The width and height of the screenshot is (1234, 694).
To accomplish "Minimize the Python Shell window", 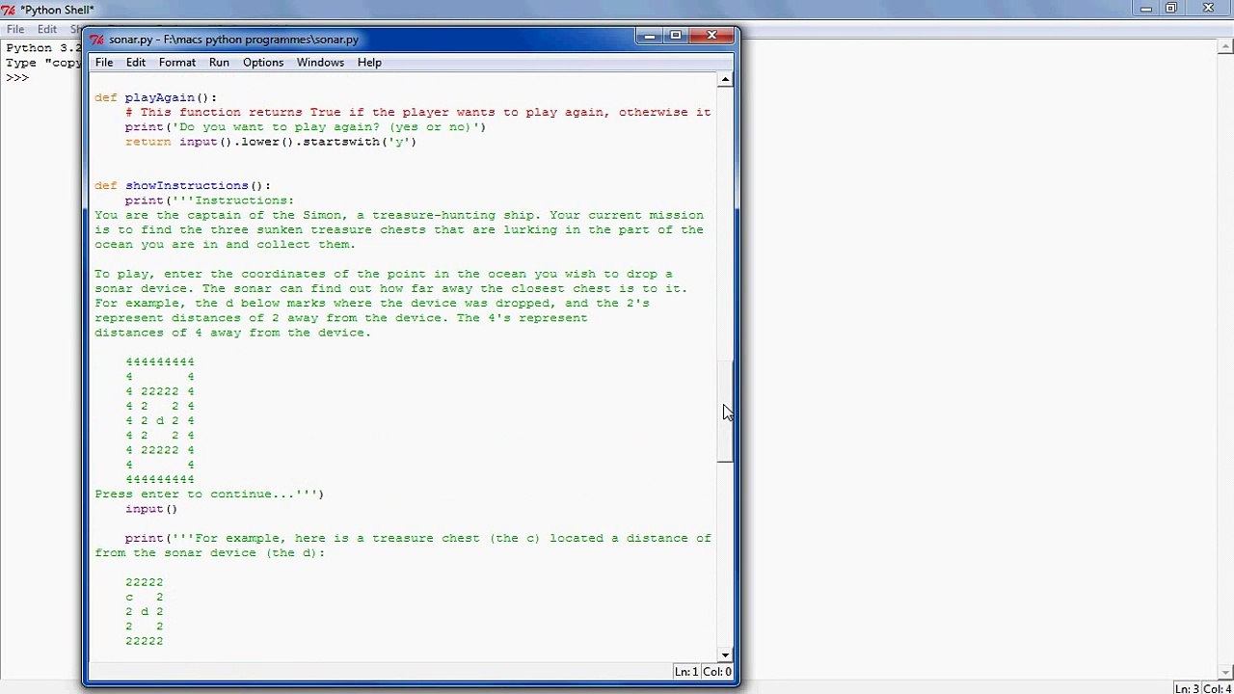I will (1146, 9).
